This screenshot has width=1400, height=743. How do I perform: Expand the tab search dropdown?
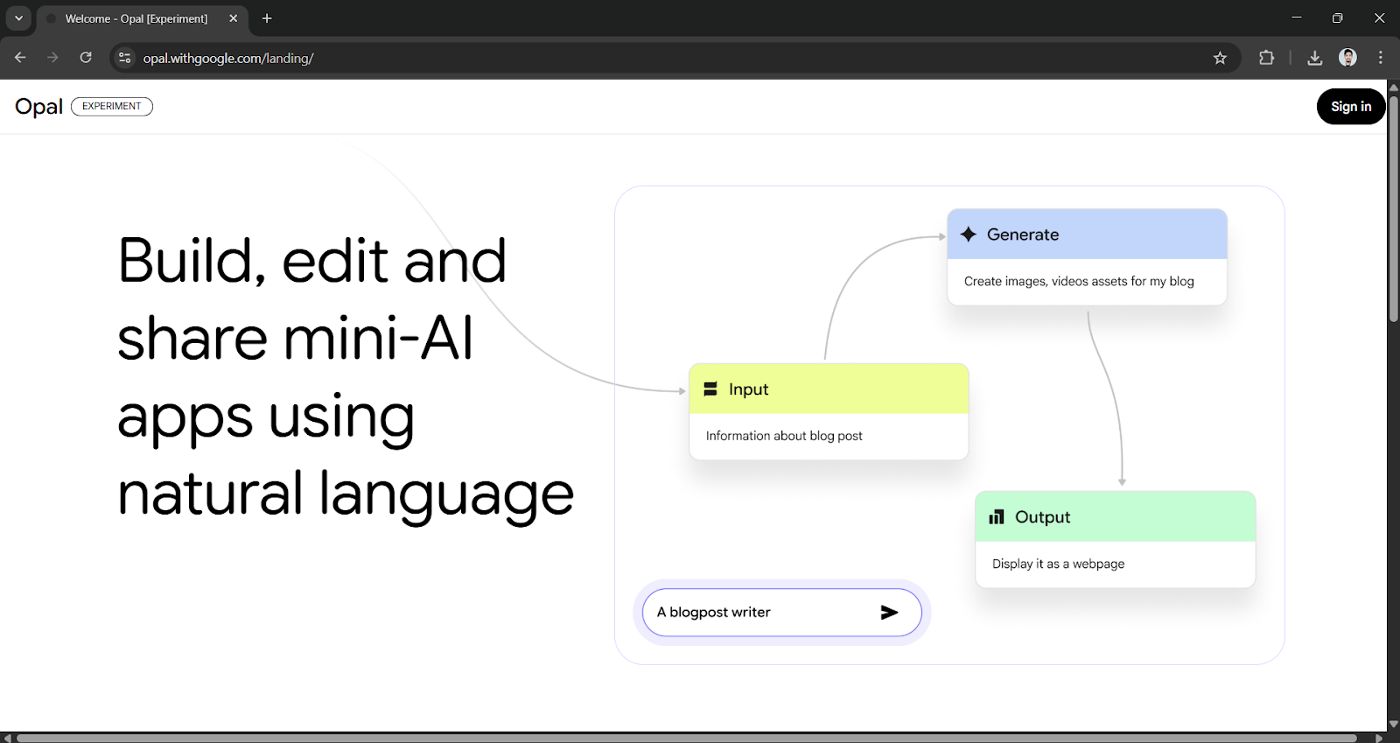[x=18, y=18]
